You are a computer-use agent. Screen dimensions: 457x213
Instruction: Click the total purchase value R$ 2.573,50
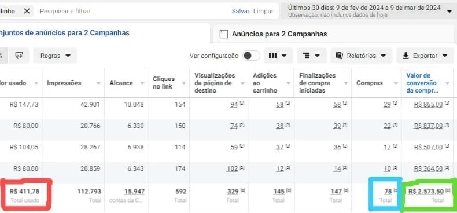click(426, 192)
